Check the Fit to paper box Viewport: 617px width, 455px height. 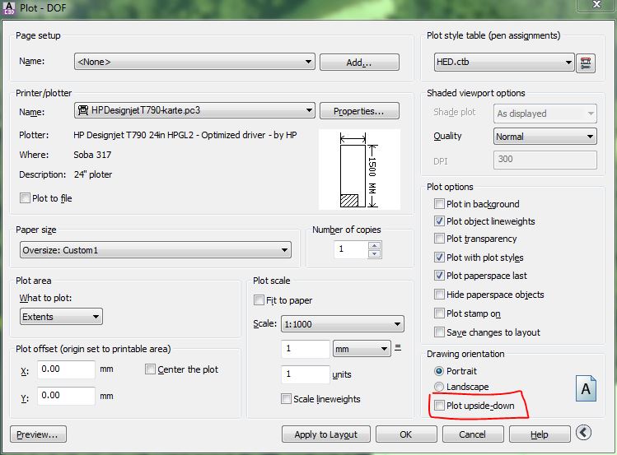(x=259, y=300)
